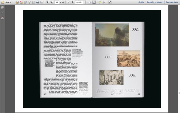Go to the previous page with the up arrow
The height and width of the screenshot is (113, 180).
(48, 2)
